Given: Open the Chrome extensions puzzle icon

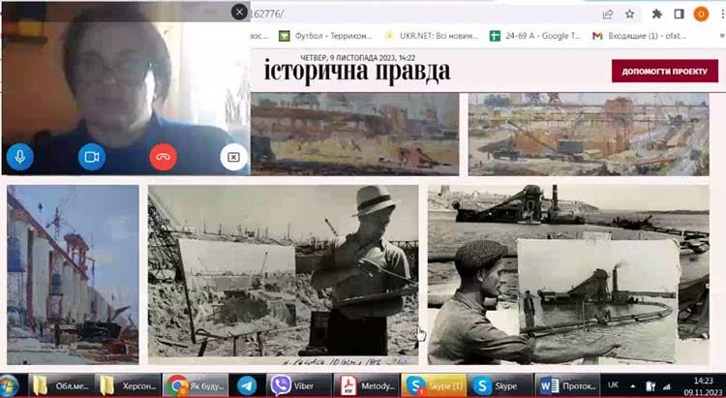Looking at the screenshot, I should click(657, 14).
